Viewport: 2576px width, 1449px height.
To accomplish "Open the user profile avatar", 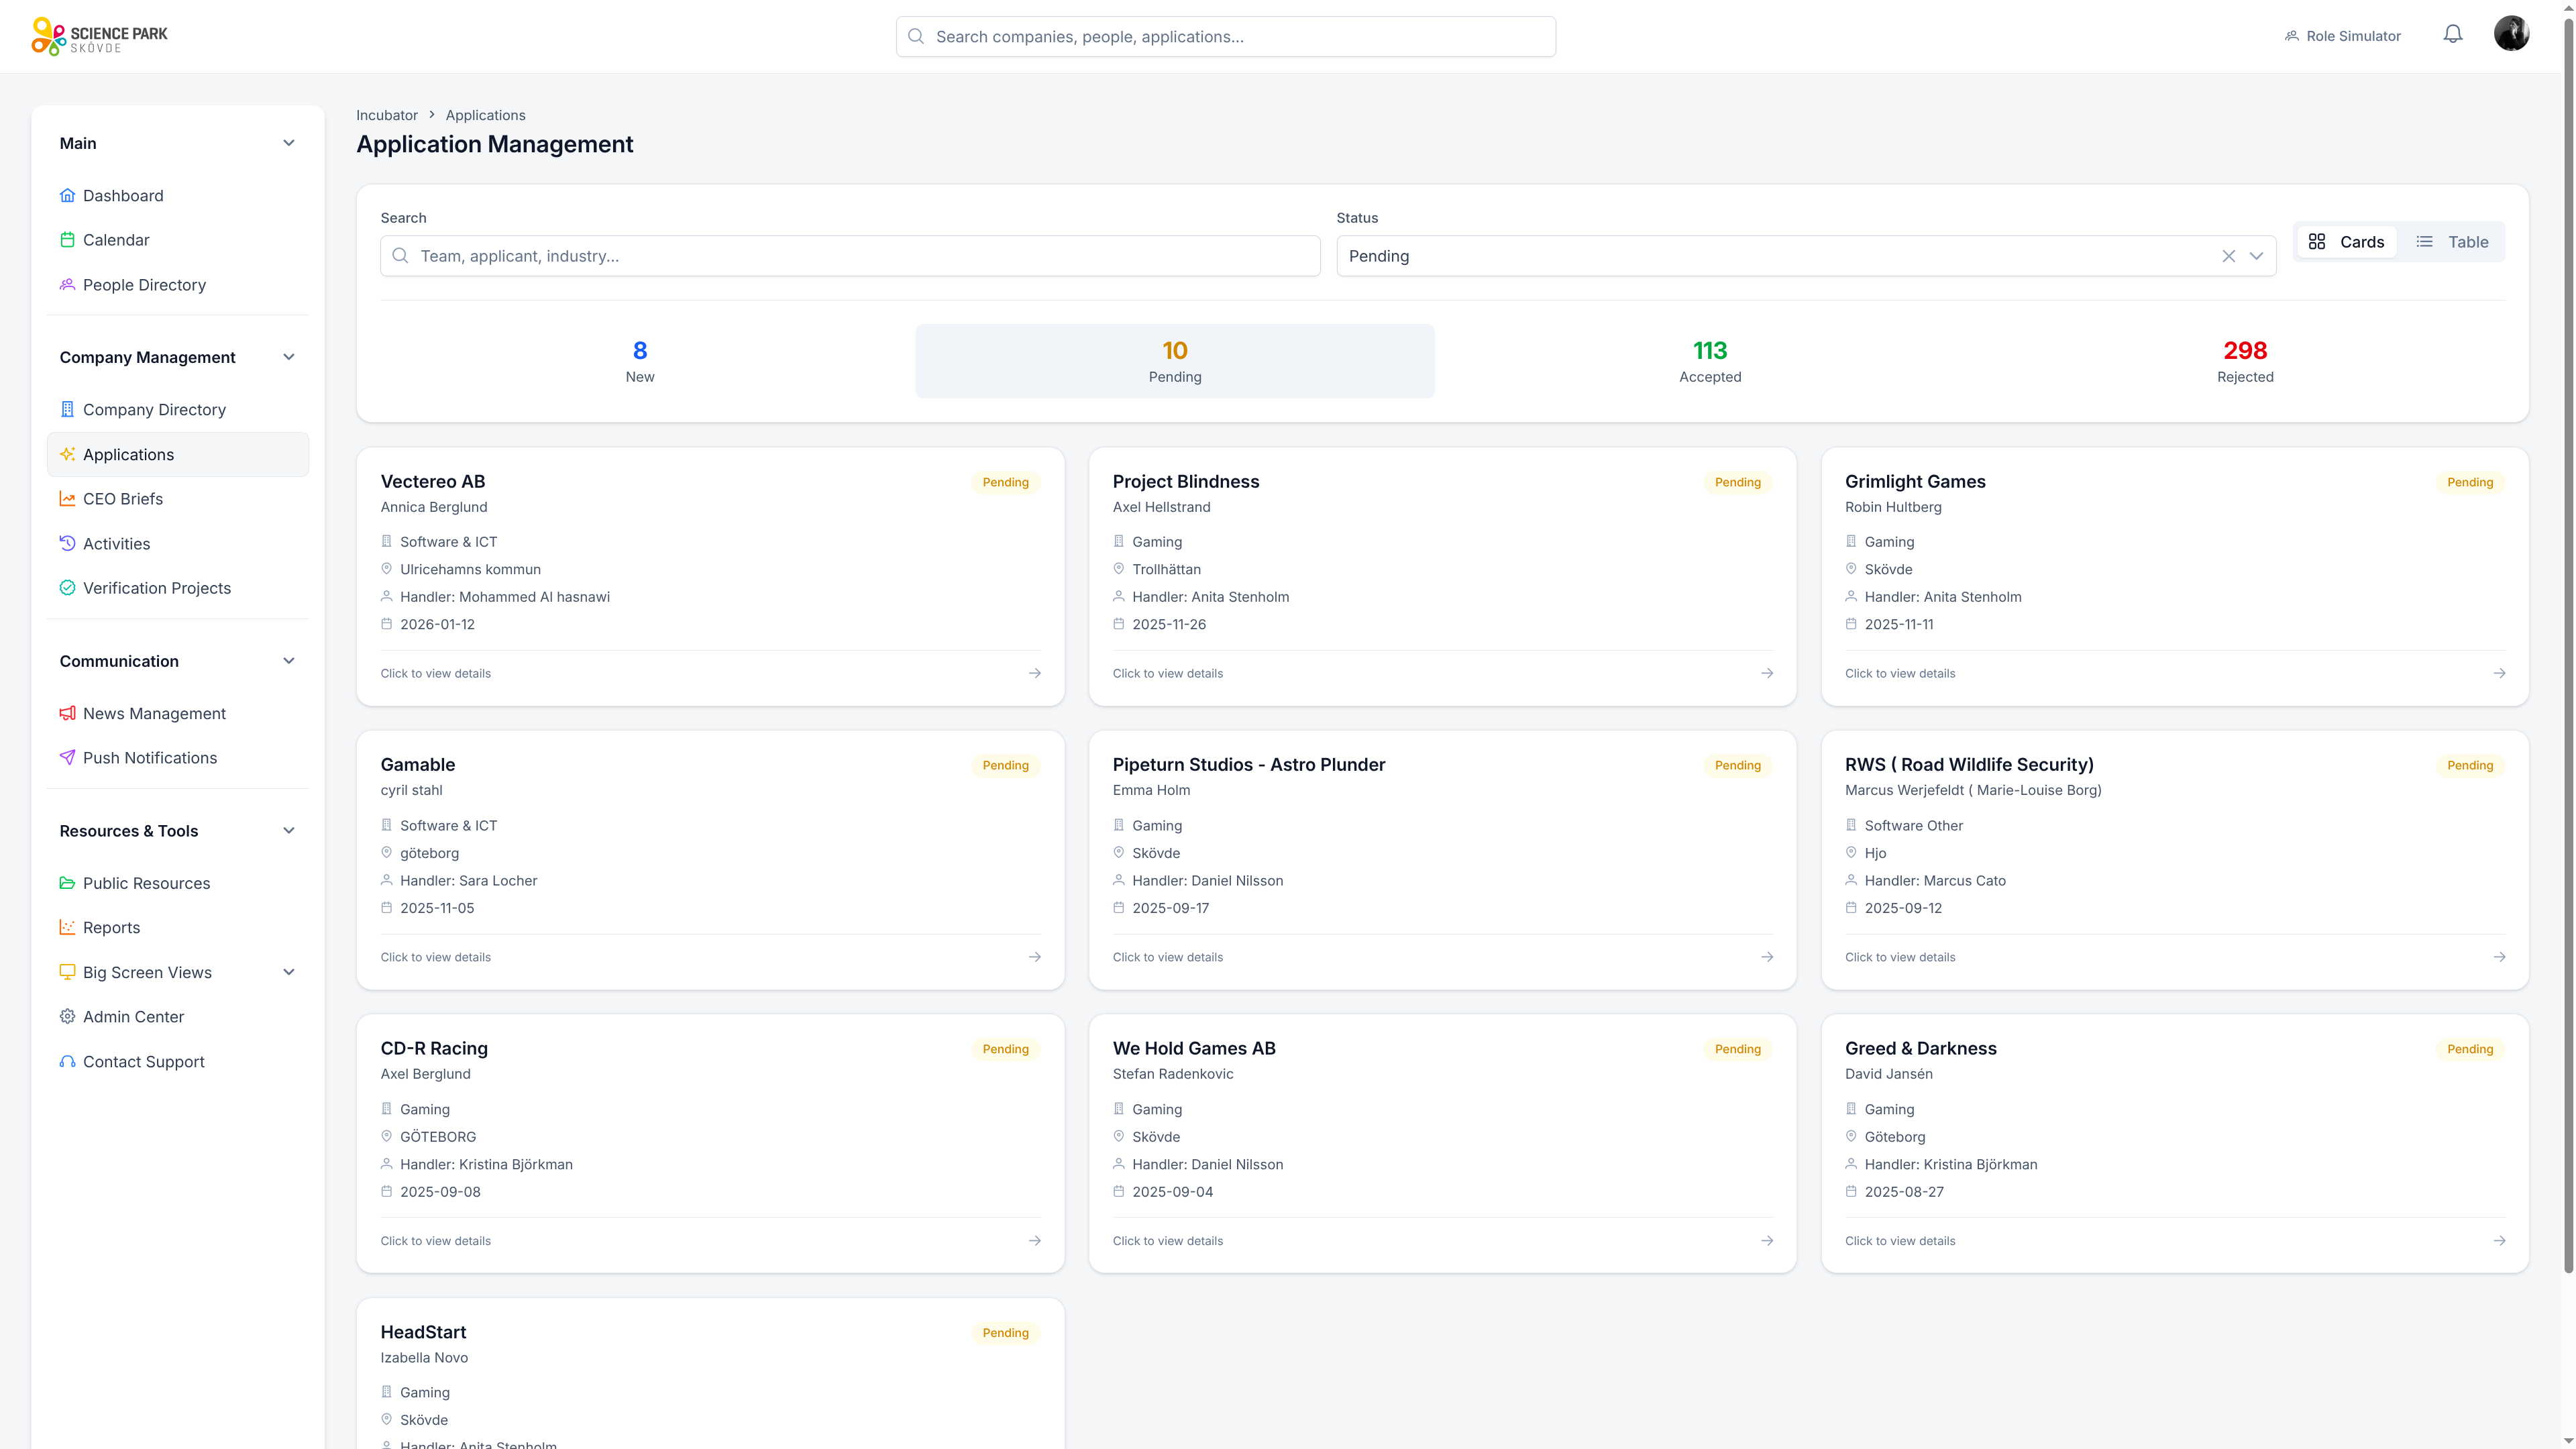I will (2511, 34).
